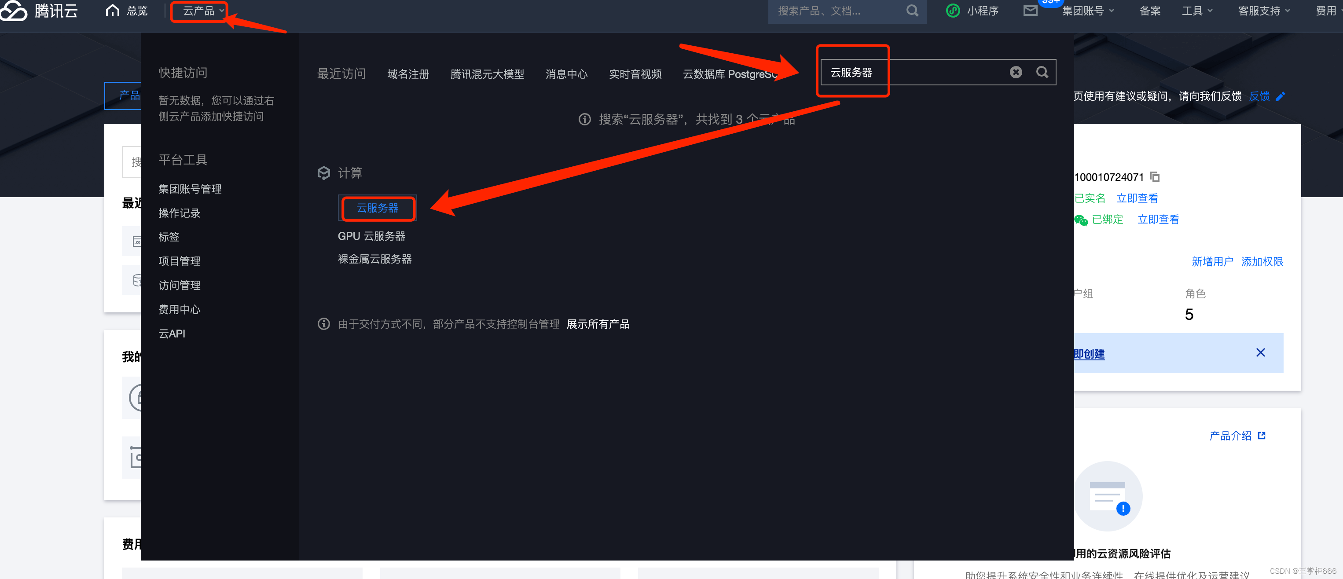Open the 总览 home icon

click(112, 11)
